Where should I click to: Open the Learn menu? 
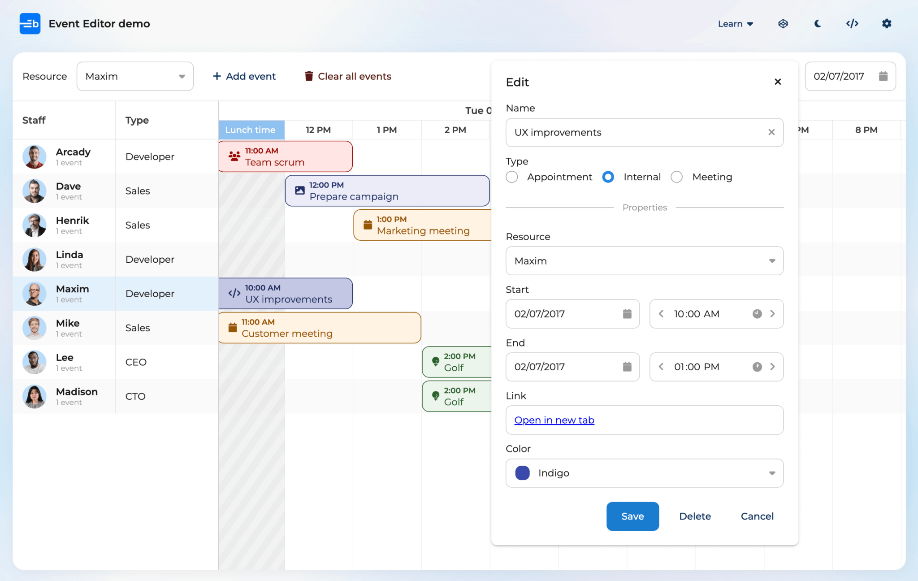735,24
